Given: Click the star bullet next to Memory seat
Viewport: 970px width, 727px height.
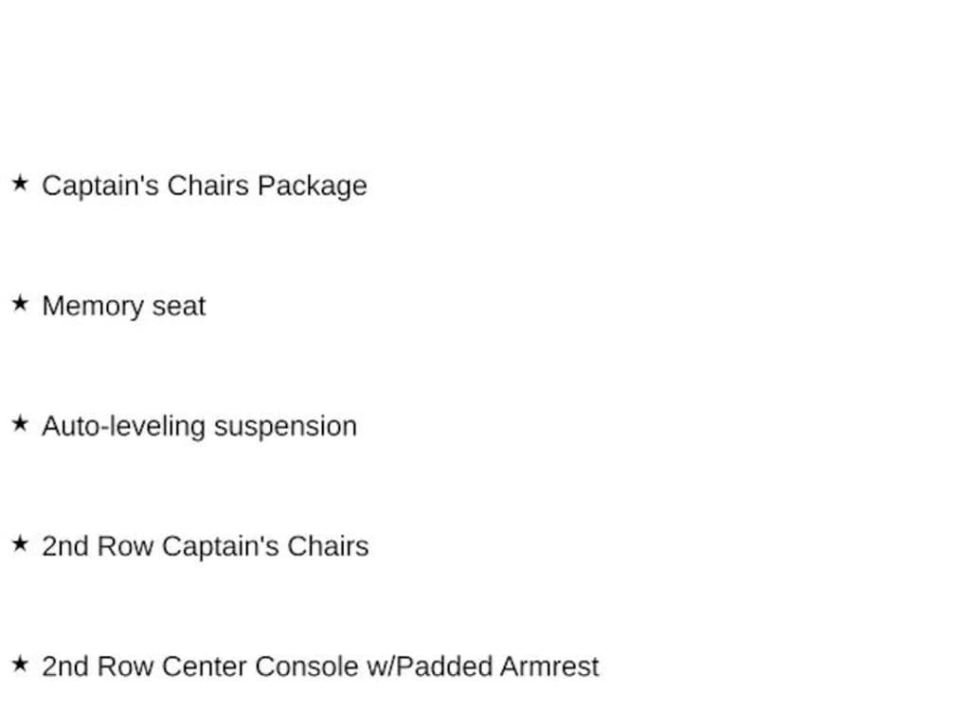Looking at the screenshot, I should 21,304.
